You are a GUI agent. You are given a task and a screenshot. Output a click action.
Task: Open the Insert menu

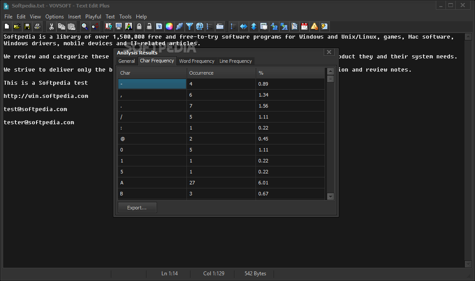(x=74, y=17)
